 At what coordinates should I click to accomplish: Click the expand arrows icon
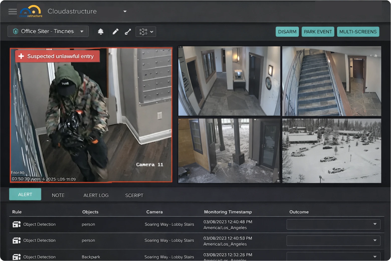point(128,32)
